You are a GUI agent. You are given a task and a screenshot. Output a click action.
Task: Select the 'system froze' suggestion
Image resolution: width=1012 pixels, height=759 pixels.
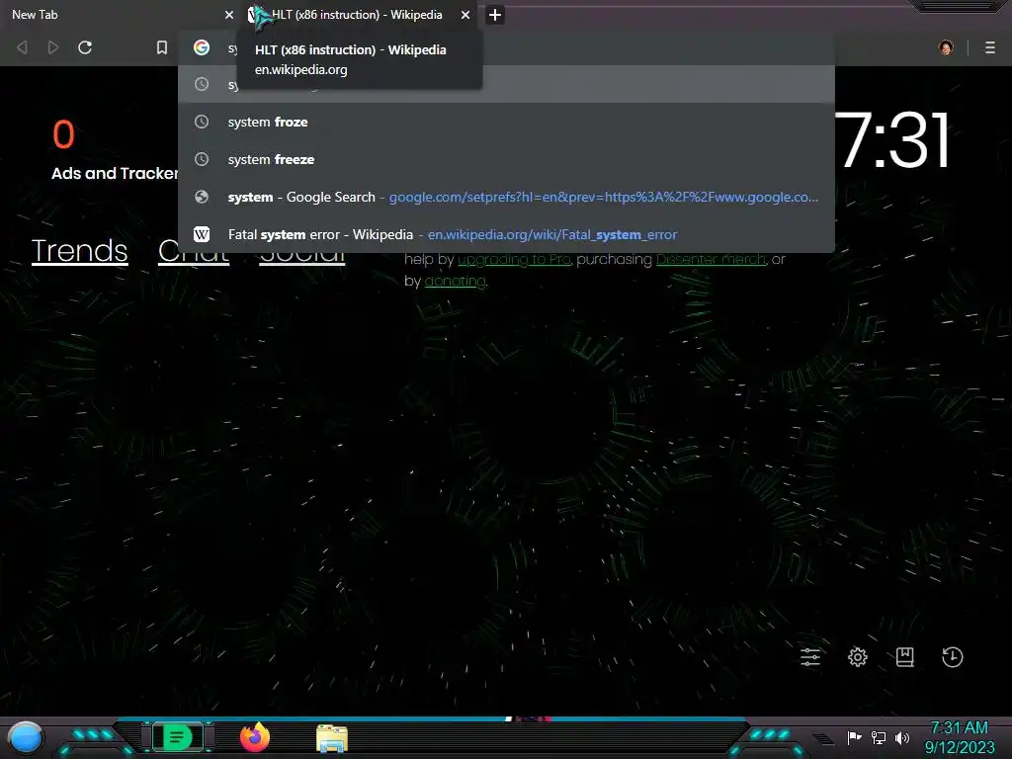click(x=506, y=122)
